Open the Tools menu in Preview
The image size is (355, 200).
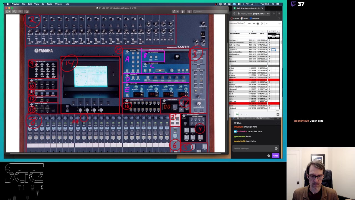(x=49, y=4)
